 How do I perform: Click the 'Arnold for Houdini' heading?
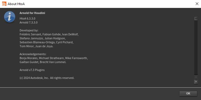click(32, 13)
